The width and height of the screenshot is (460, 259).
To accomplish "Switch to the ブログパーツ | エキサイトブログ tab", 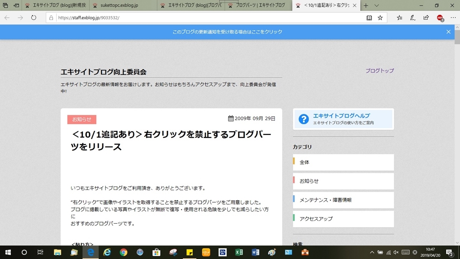I will click(258, 6).
